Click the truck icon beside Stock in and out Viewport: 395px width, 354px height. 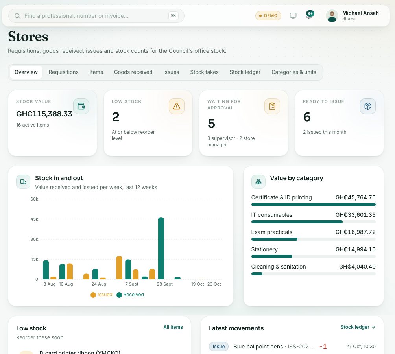point(23,182)
